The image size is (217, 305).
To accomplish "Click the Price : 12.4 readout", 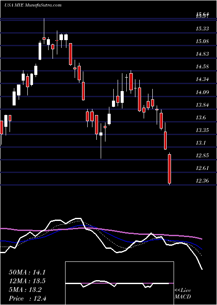I will (x=27, y=298).
